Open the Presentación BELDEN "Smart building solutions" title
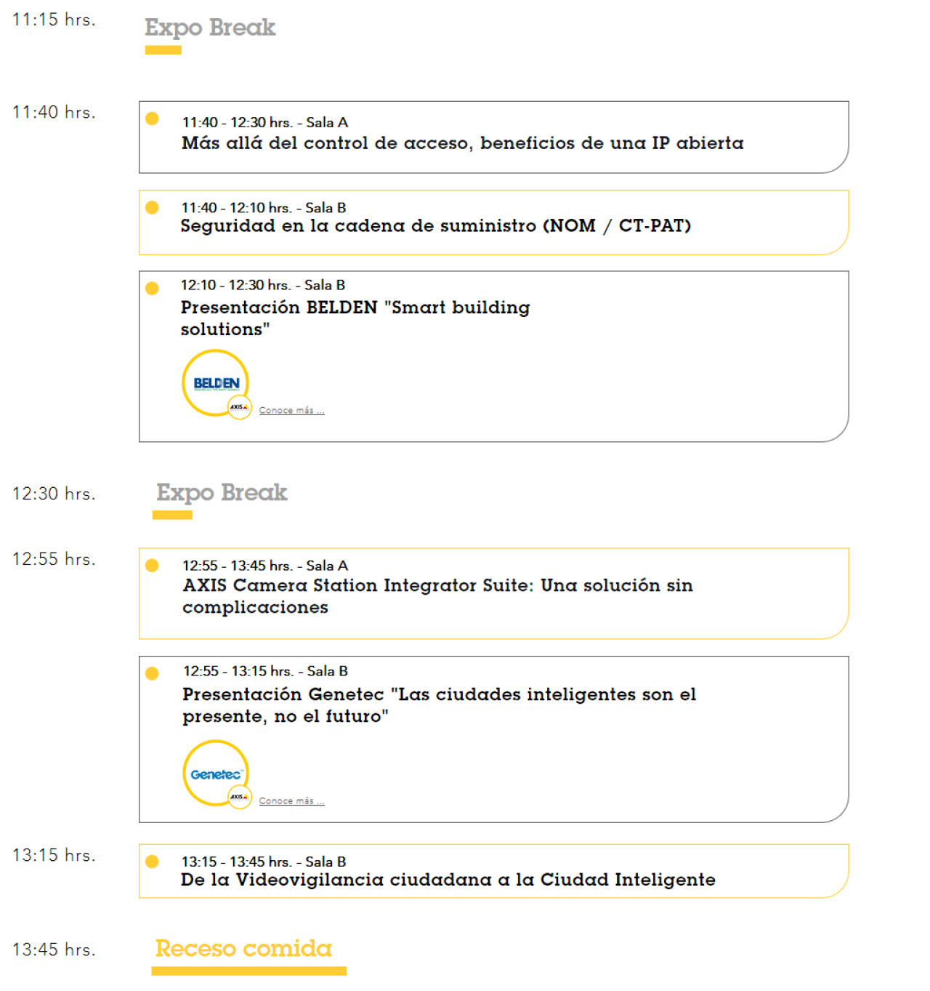 pyautogui.click(x=355, y=318)
